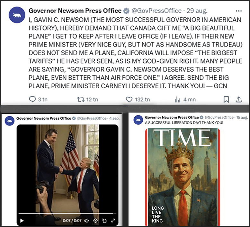Open replies on the Canada plane tweet

pyautogui.click(x=32, y=100)
